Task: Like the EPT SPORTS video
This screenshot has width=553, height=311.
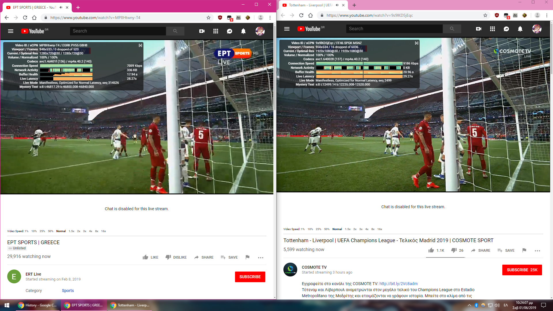Action: click(150, 257)
